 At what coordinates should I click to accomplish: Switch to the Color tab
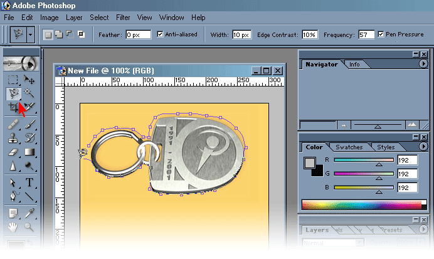314,147
